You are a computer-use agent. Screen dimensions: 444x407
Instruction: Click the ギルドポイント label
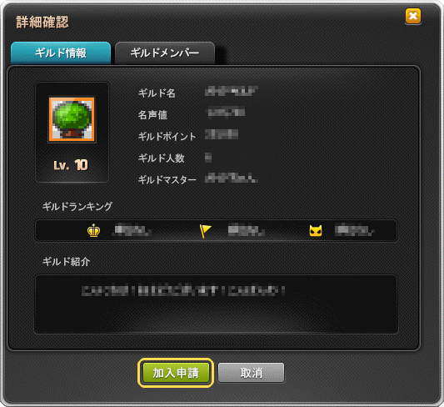(x=167, y=137)
